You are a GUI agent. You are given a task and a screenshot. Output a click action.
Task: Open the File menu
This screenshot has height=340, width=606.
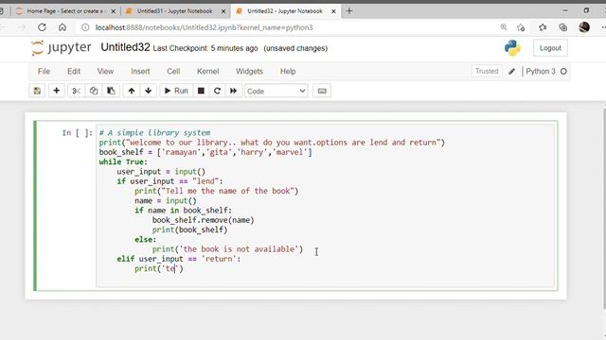pos(44,72)
